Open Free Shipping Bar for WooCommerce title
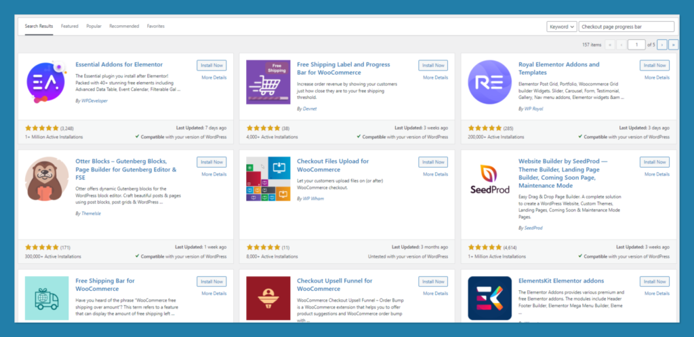694x337 pixels. [105, 285]
